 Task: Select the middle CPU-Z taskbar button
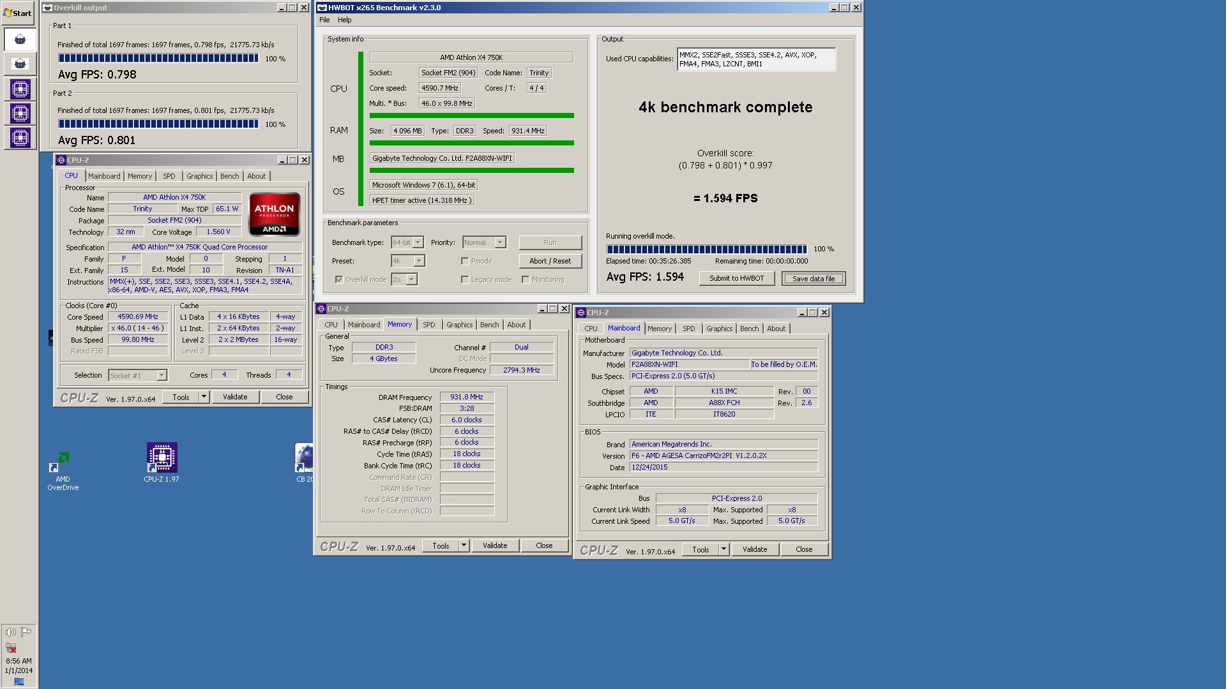[20, 114]
